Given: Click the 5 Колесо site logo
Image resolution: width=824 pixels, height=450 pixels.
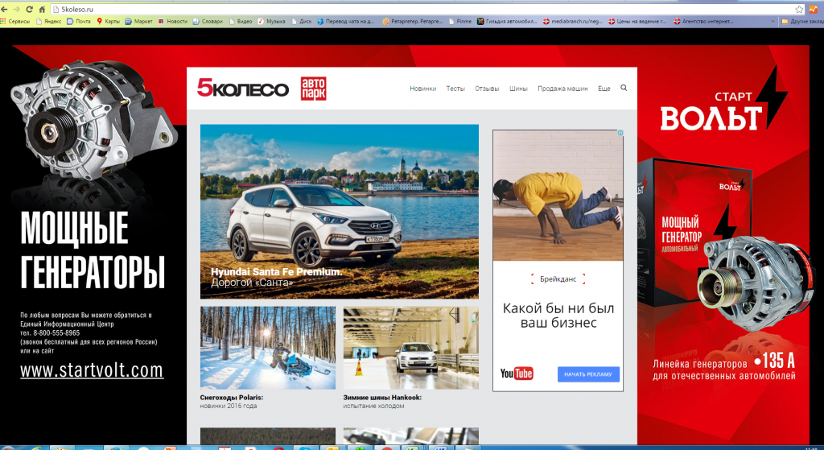Looking at the screenshot, I should click(x=243, y=89).
